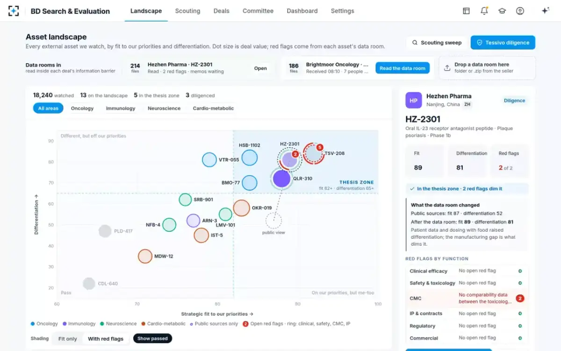This screenshot has height=351, width=561.
Task: Open the user profile icon
Action: click(x=520, y=11)
